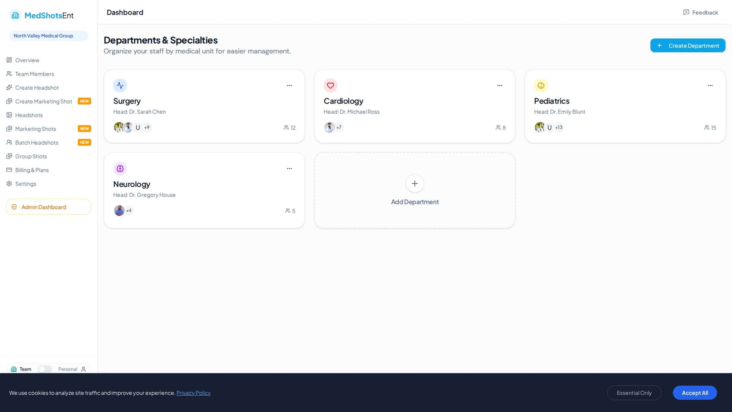
Task: Go to Team Members in the sidebar
Action: [x=34, y=74]
